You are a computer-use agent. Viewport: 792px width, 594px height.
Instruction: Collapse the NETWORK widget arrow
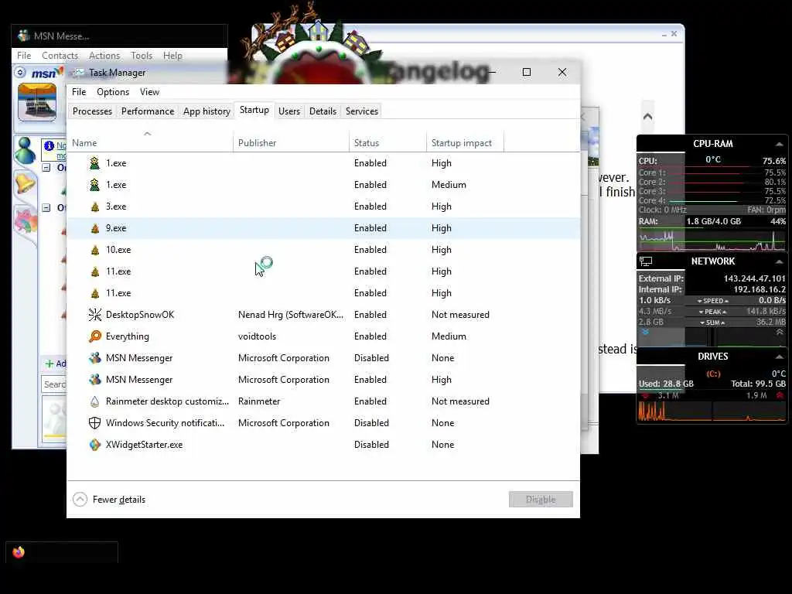[x=780, y=261]
